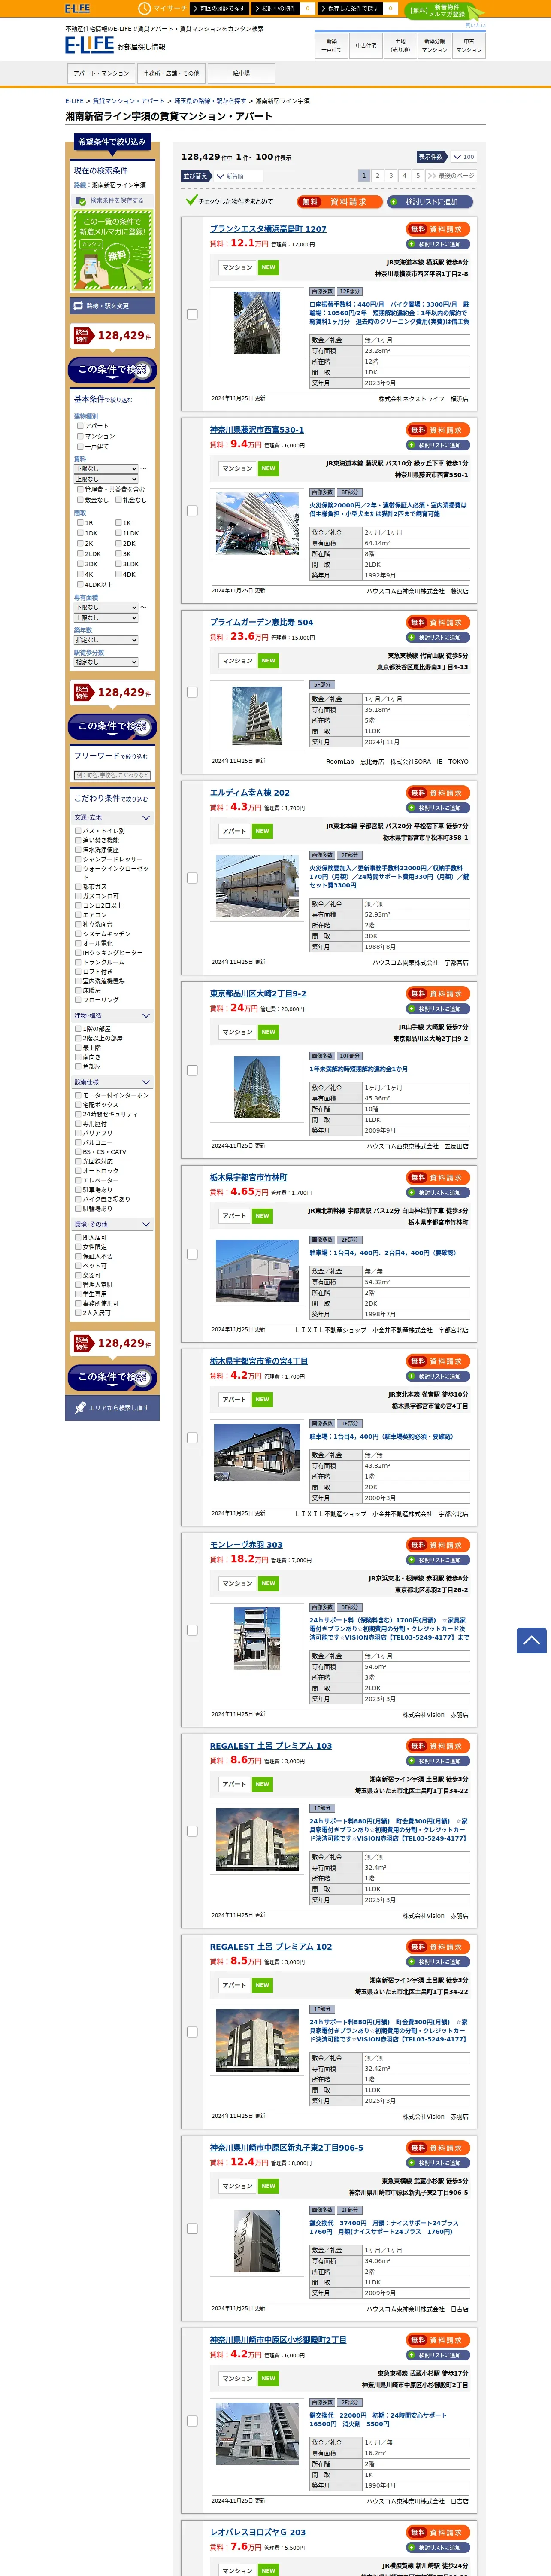Select checkbox for 東京都品川区大崎2丁目9-2 listing
Viewport: 551px width, 2576px height.
coord(192,1070)
